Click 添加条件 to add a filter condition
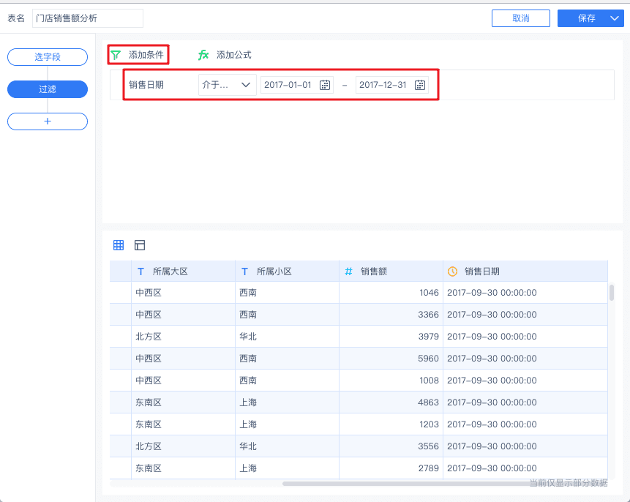This screenshot has height=502, width=630. tap(138, 55)
